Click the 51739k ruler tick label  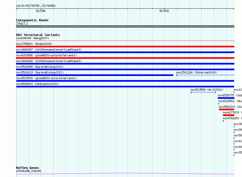point(41,11)
